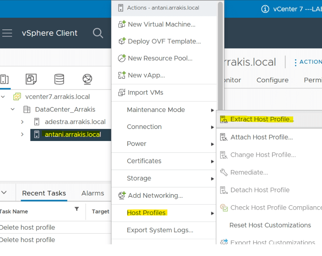Open the VMs and Templates inventory icon
Screen dimensions: 322x256
click(x=31, y=79)
